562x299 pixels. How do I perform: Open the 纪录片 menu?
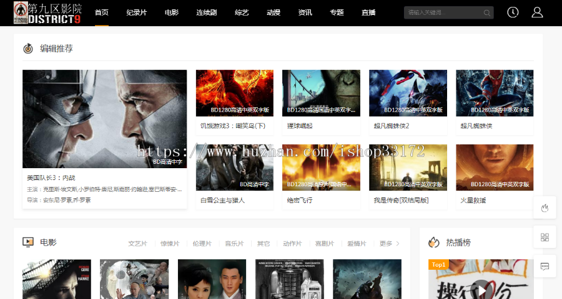click(137, 12)
